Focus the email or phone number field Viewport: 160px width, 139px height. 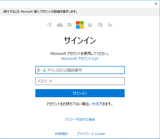tap(80, 70)
